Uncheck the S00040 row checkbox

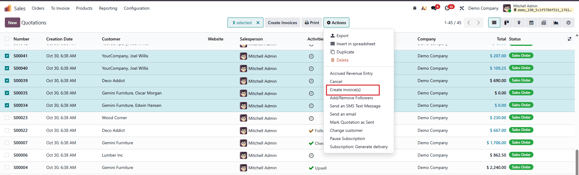tap(7, 68)
